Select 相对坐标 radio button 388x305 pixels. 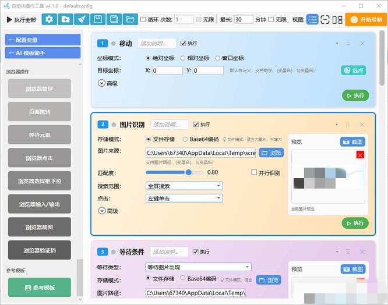[x=182, y=58]
